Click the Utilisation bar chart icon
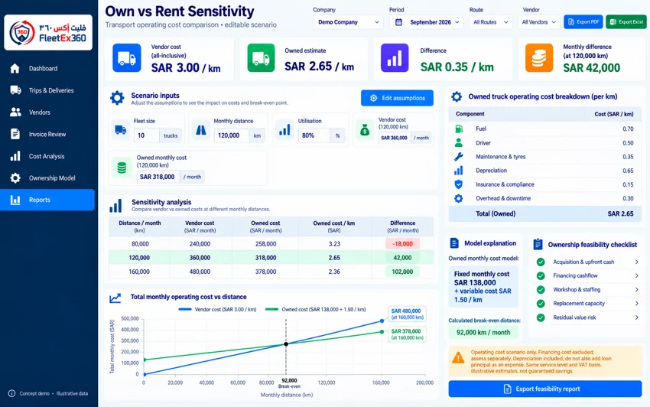Image resolution: width=650 pixels, height=407 pixels. [284, 130]
